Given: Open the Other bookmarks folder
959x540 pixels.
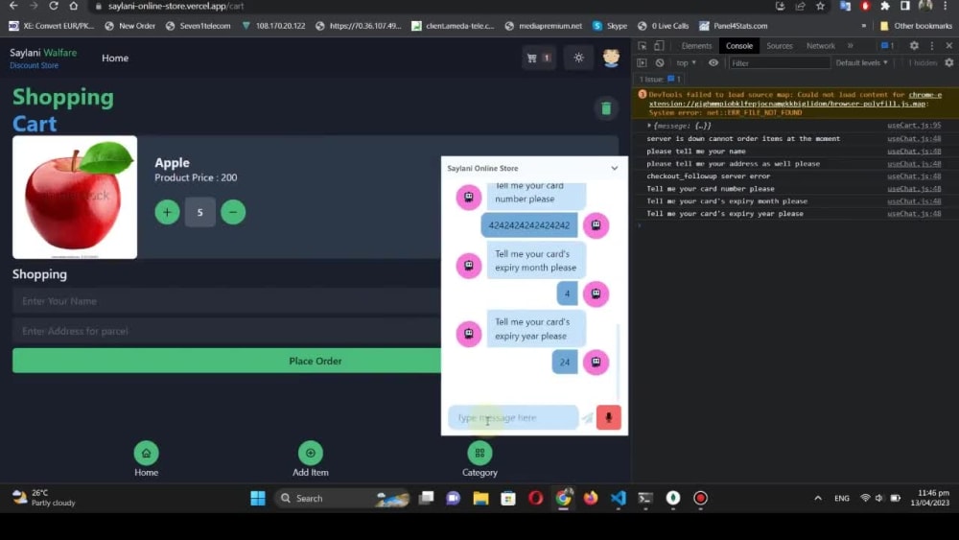Looking at the screenshot, I should point(916,26).
